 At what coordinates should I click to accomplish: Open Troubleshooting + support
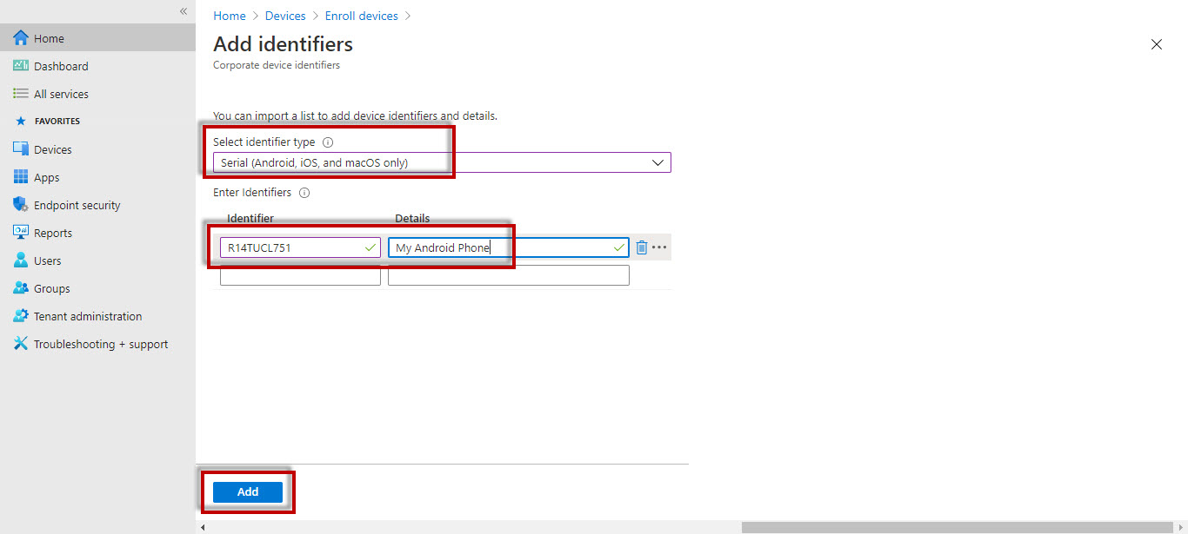point(101,343)
